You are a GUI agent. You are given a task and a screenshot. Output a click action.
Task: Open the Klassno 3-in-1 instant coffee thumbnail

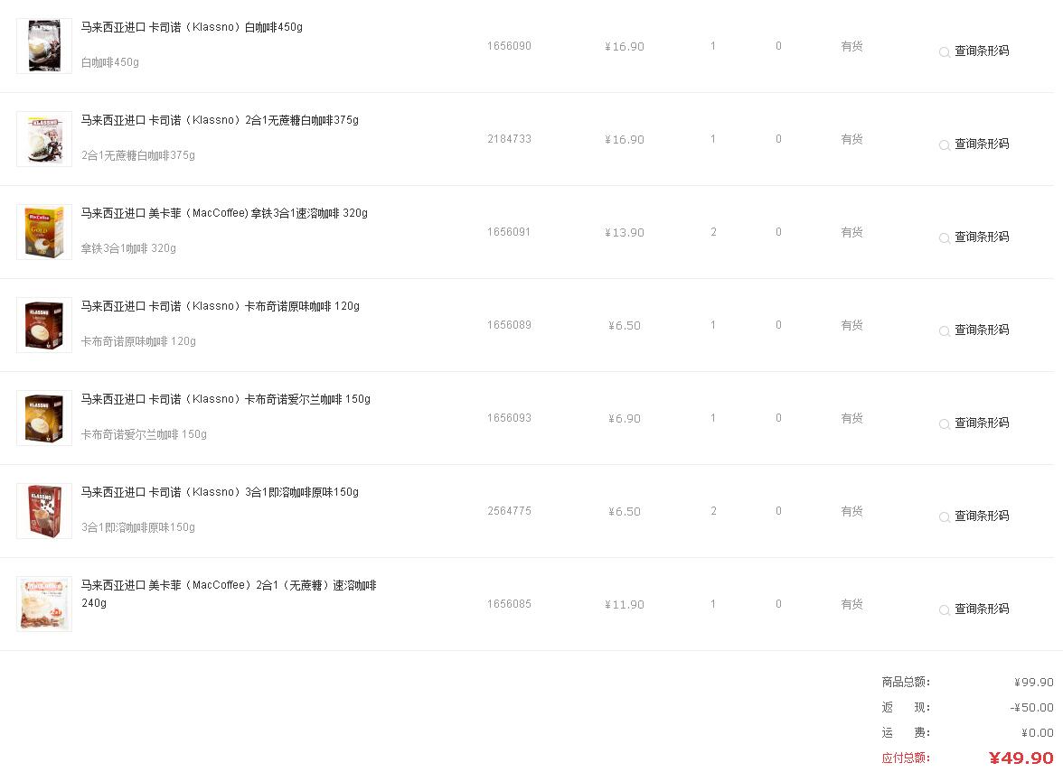(43, 511)
